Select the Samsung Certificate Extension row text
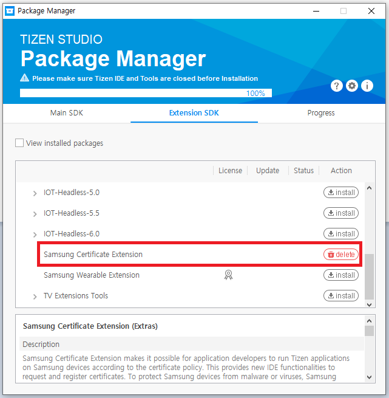Screen dimensions: 389x398 93,255
